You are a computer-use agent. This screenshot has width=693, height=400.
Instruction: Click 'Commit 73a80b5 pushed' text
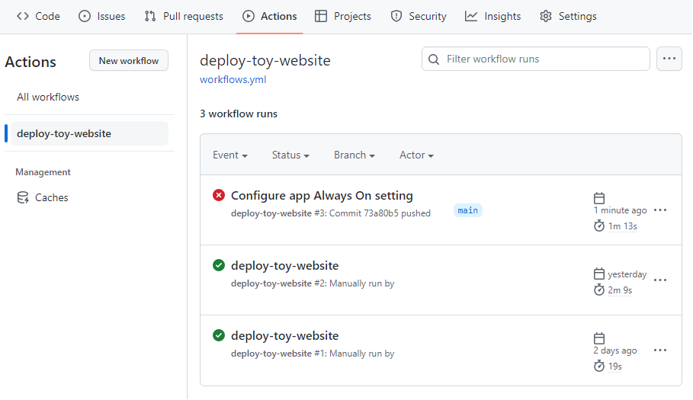point(380,213)
